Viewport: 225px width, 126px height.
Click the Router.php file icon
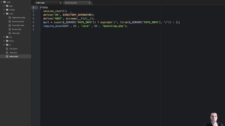click(9, 29)
